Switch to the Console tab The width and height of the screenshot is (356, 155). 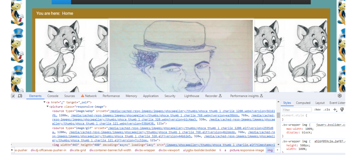[x=53, y=96]
